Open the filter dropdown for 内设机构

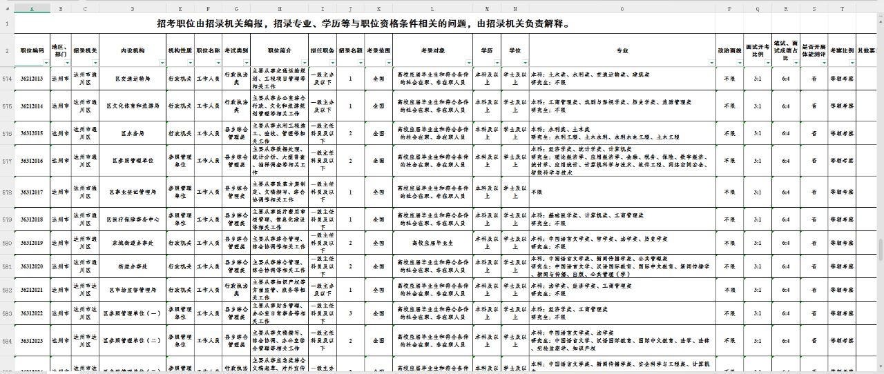point(162,63)
